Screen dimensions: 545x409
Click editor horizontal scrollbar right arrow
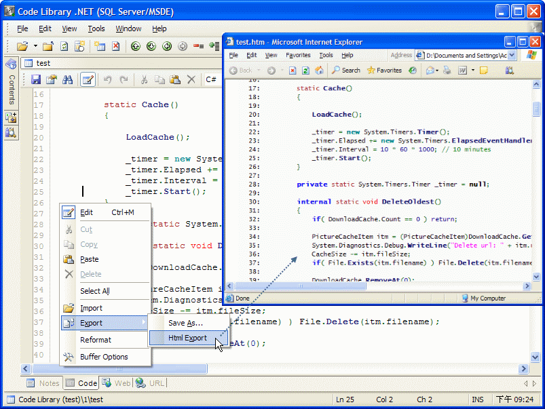(523, 368)
